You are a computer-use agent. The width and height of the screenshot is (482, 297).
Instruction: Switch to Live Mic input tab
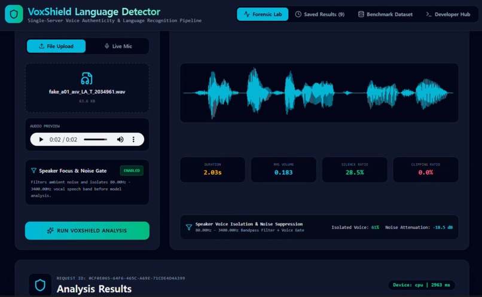point(118,46)
